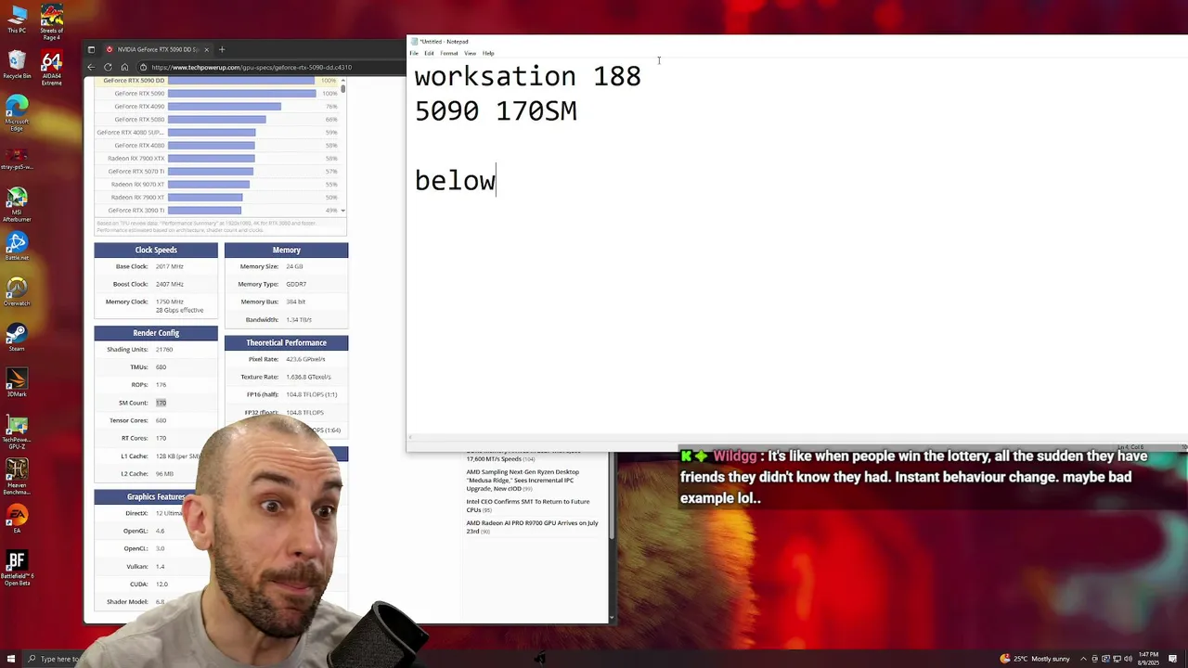The image size is (1188, 668).
Task: View site information padlock in address bar
Action: (x=143, y=67)
